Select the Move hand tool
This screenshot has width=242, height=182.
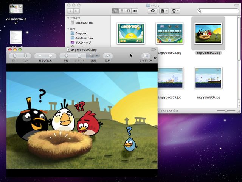66,56
